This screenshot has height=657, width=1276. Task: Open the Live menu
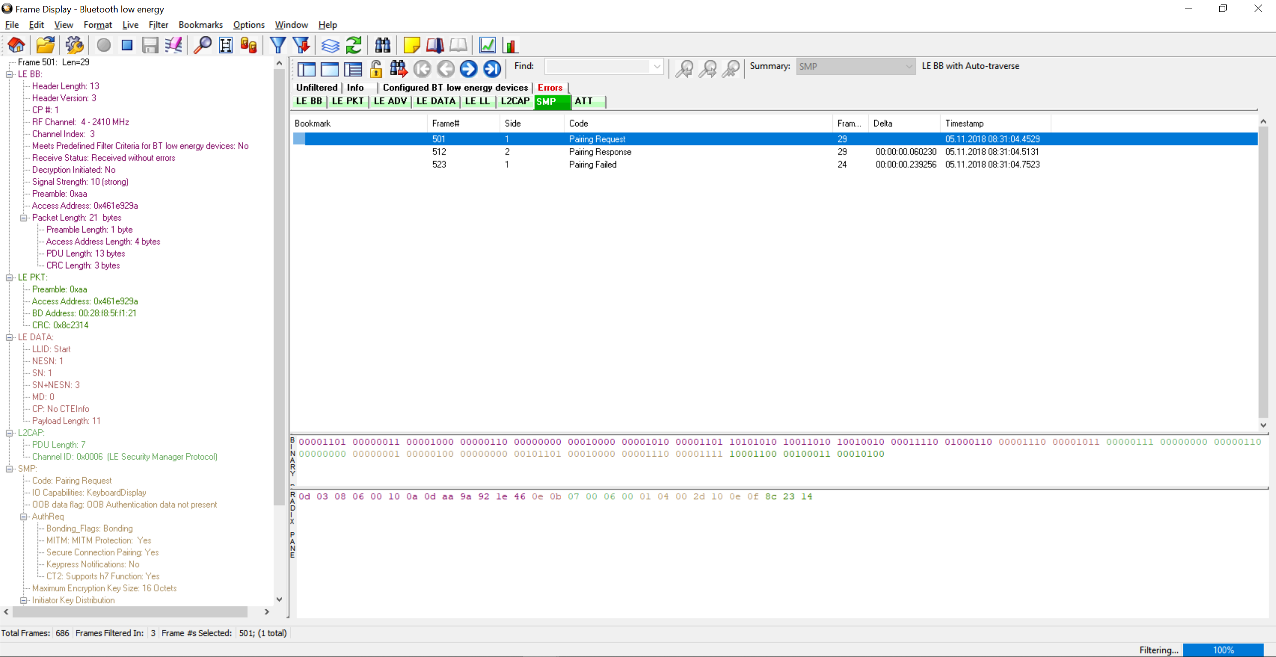coord(130,25)
